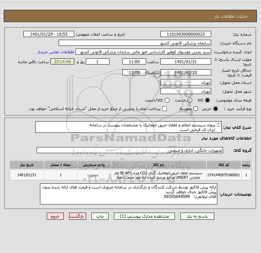The width and height of the screenshot is (261, 253).
Task: Click the validity hour field 12:00
Action: pos(134,72)
